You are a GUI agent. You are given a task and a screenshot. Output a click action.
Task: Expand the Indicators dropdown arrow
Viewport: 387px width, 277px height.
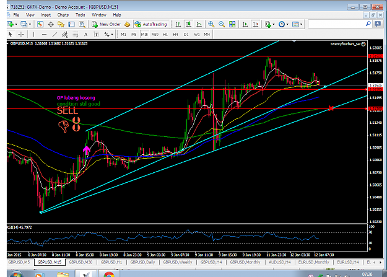(274, 24)
